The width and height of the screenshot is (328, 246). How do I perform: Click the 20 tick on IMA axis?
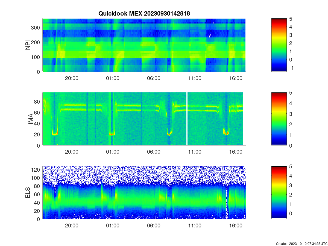[x=37, y=134]
